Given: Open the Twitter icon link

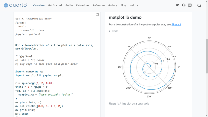Looking at the screenshot, I should [177, 5].
